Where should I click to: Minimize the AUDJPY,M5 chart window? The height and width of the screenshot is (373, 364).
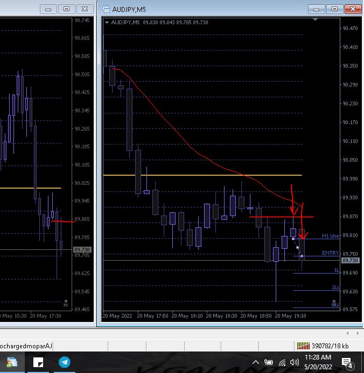coord(316,10)
